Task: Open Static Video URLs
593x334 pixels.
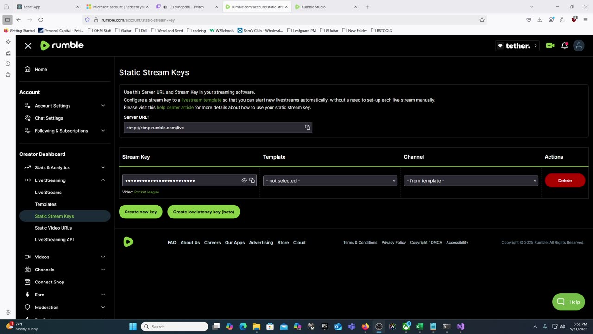Action: 53,228
